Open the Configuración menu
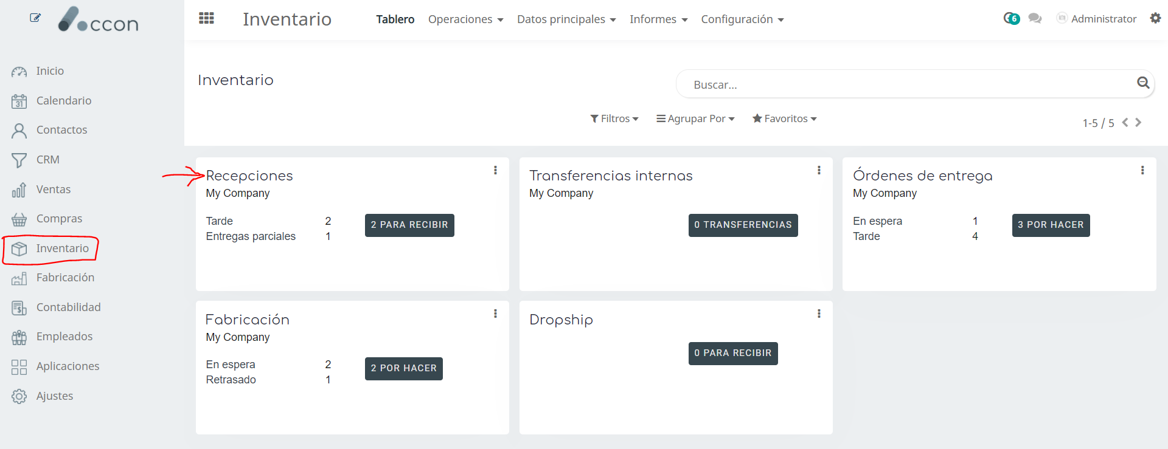 point(742,19)
